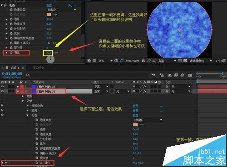
Task: Toggle the mask and shape path visibility icon
Action: pos(122,61)
